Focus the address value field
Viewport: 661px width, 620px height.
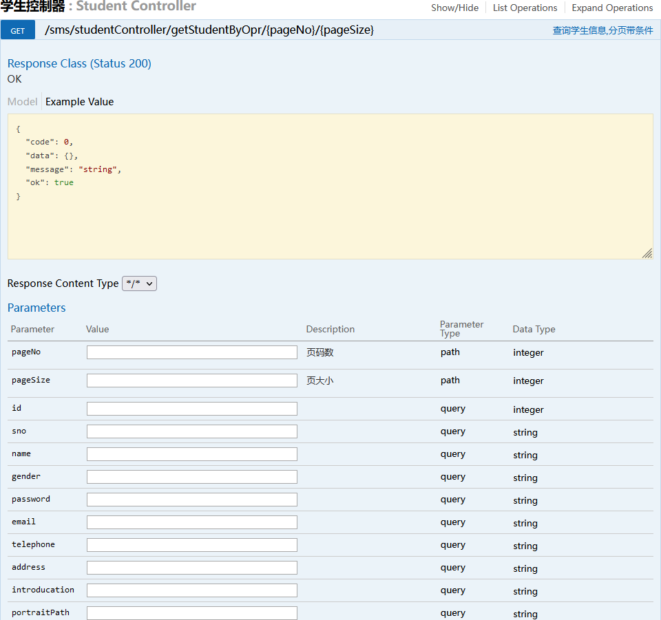tap(192, 568)
